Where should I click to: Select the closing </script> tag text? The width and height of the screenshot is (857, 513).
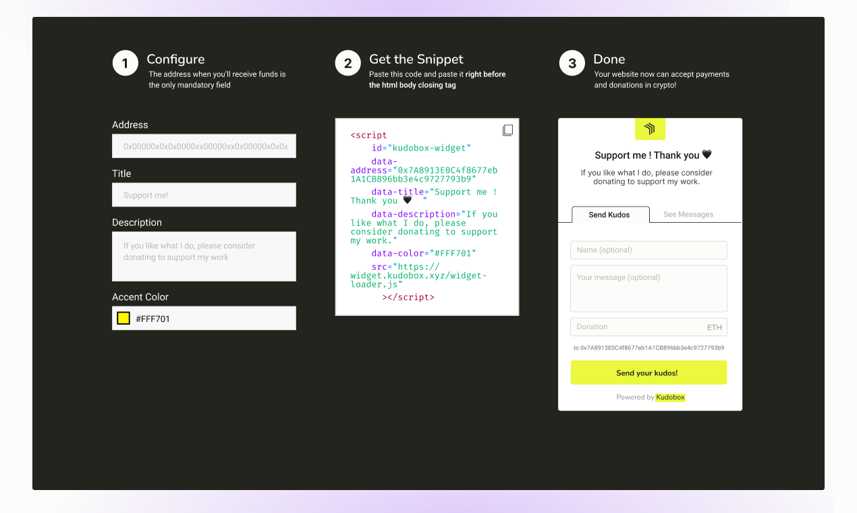pos(408,297)
